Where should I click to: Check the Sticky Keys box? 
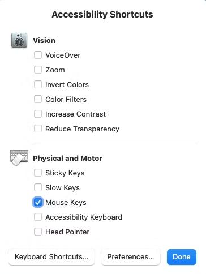pos(38,173)
